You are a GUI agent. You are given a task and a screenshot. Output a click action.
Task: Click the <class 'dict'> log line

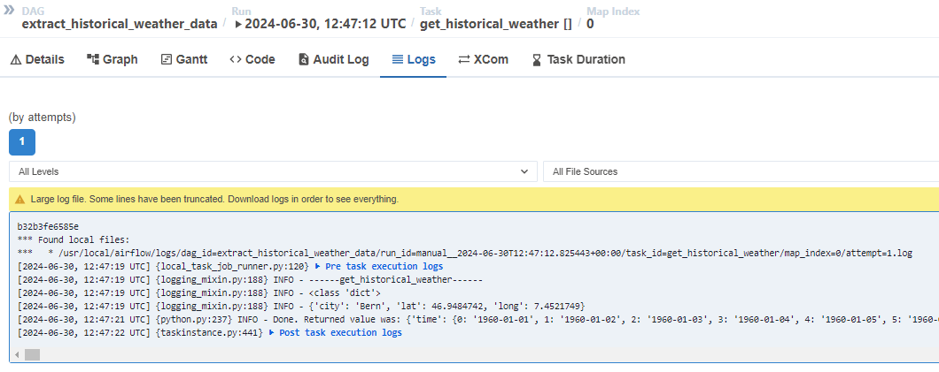tap(198, 292)
